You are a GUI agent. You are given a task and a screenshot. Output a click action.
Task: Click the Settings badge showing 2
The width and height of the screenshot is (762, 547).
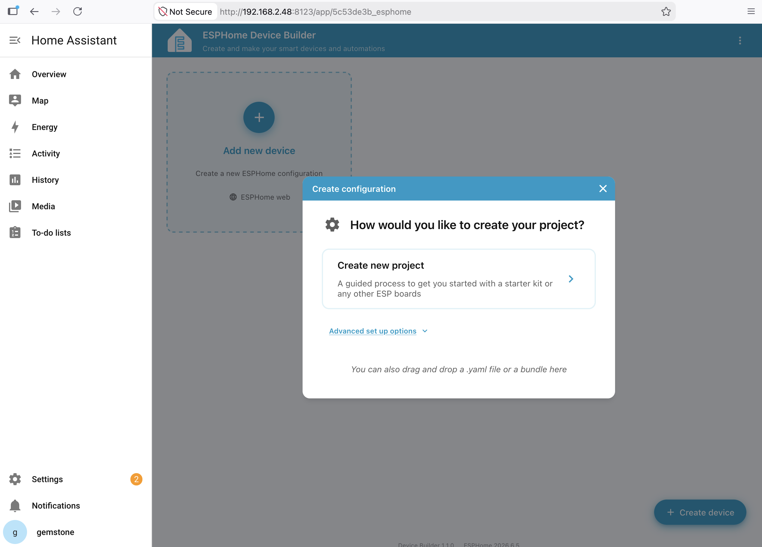pos(136,479)
